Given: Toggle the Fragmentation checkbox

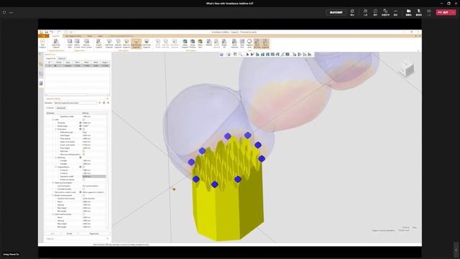Looking at the screenshot, I should tap(84, 167).
